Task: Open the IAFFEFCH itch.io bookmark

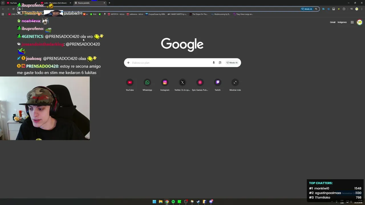Action: (116, 14)
